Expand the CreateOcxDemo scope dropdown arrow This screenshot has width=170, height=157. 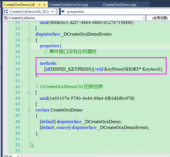(x=144, y=18)
